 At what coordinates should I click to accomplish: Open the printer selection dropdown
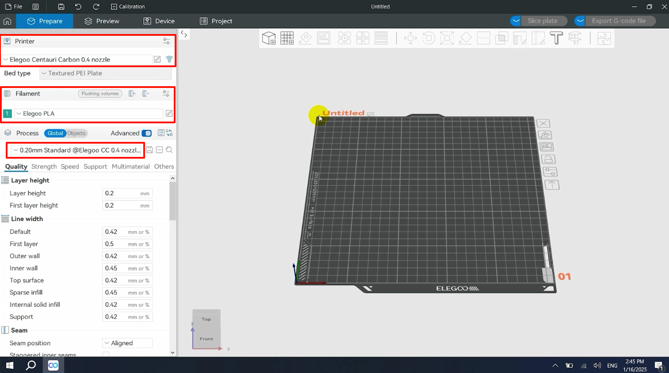point(76,59)
